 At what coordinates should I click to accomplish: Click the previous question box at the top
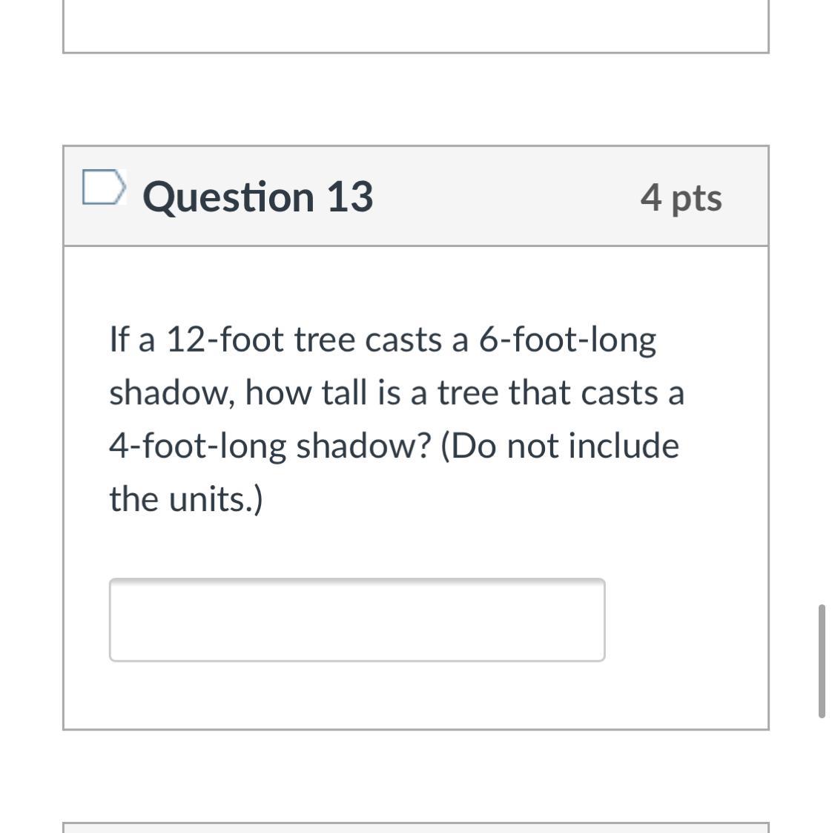click(x=416, y=26)
